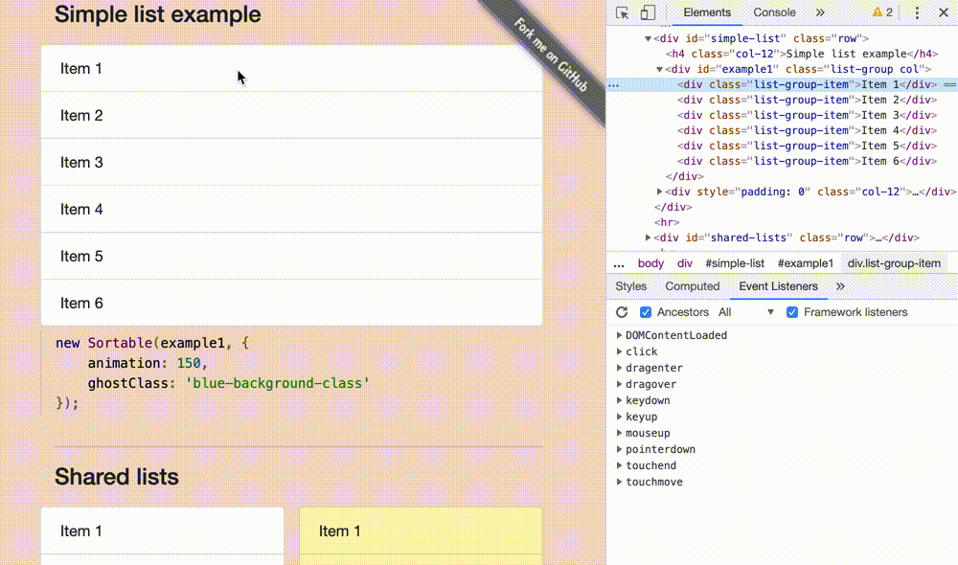Expand the keyup event listener

click(x=619, y=417)
